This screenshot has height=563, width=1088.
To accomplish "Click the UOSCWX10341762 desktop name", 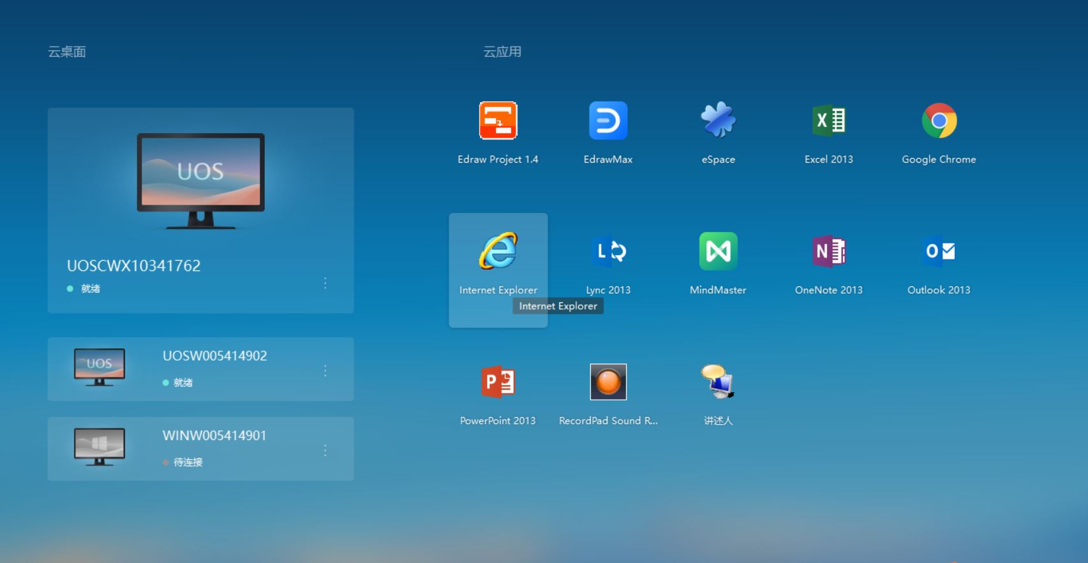I will pos(134,266).
